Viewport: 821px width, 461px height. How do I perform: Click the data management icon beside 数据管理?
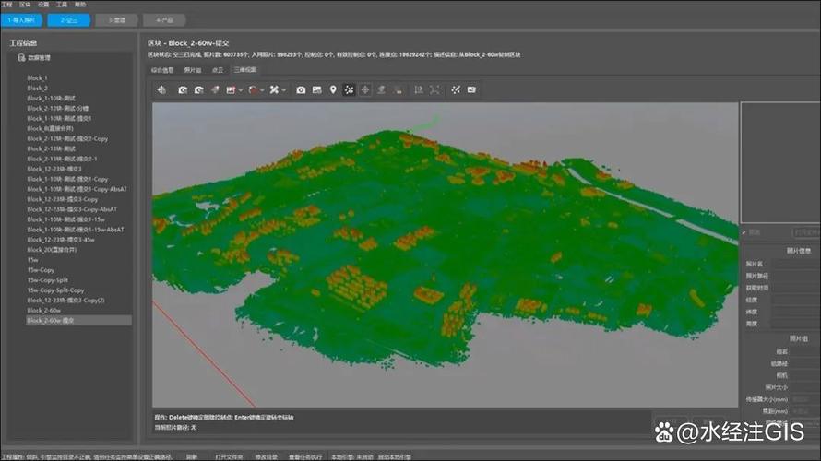tap(21, 57)
